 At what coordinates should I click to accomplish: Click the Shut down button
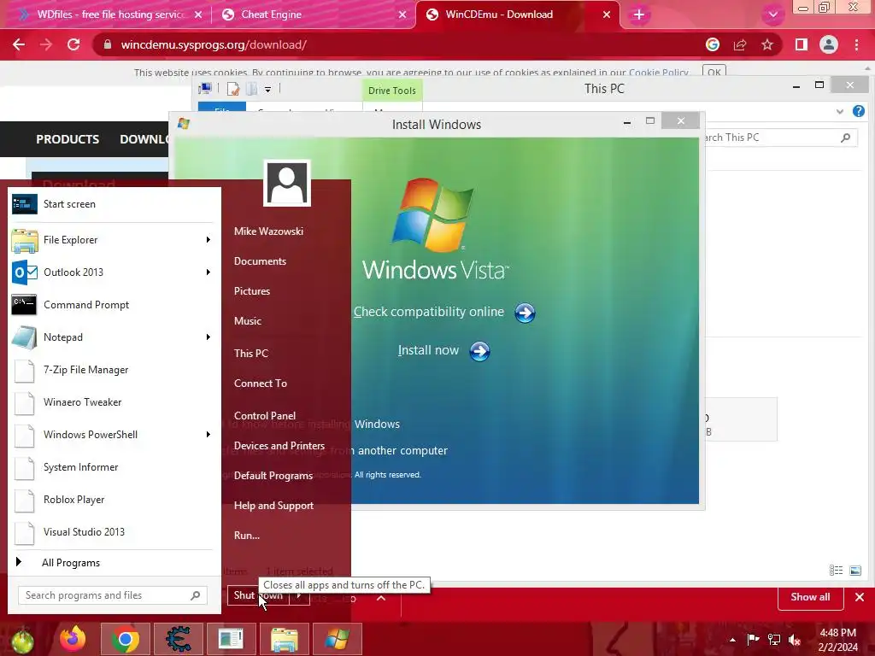click(258, 595)
